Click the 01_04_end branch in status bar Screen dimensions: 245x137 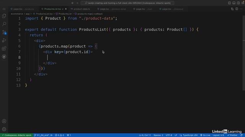pyautogui.click(x=42, y=135)
